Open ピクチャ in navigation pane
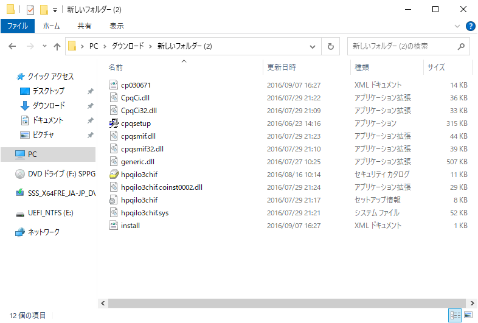The width and height of the screenshot is (478, 323). [x=43, y=135]
